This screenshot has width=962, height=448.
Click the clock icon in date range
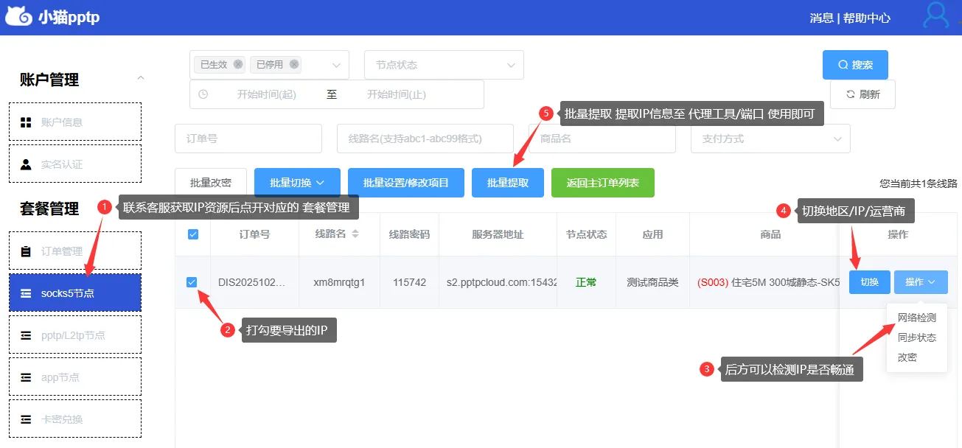point(203,94)
